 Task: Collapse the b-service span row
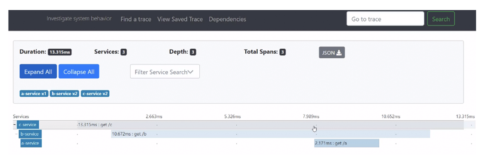pos(17,134)
